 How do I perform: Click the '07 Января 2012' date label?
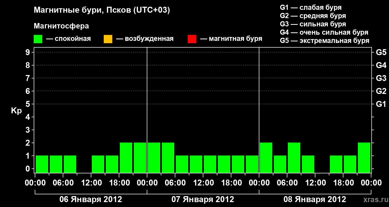(203, 199)
